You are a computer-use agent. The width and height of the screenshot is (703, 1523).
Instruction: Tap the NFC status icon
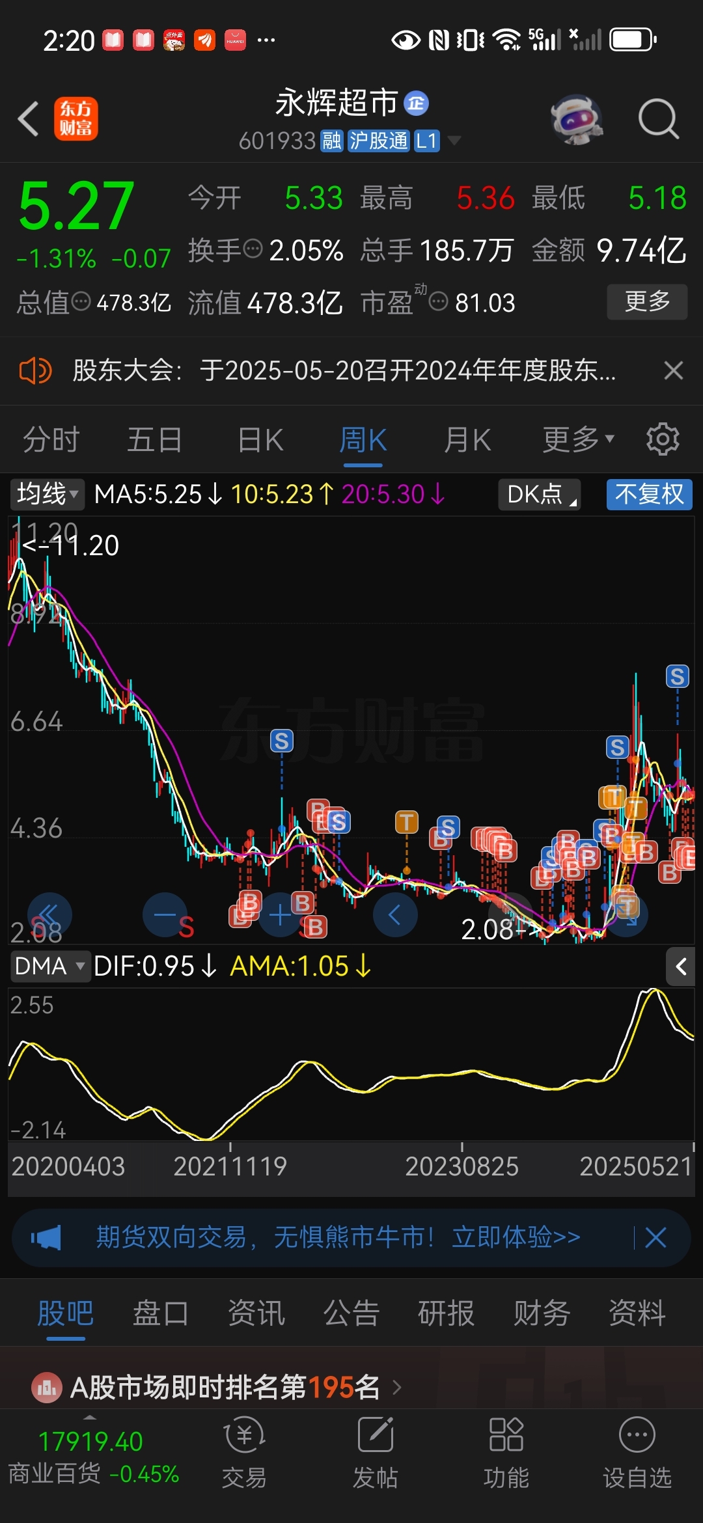pyautogui.click(x=439, y=40)
